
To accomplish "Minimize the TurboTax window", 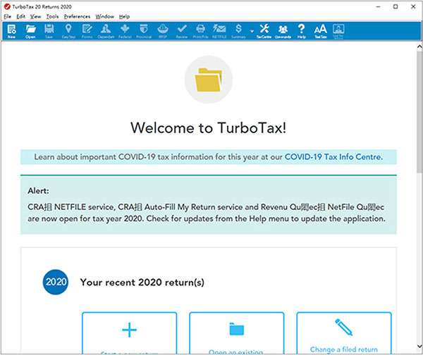I will pyautogui.click(x=378, y=6).
